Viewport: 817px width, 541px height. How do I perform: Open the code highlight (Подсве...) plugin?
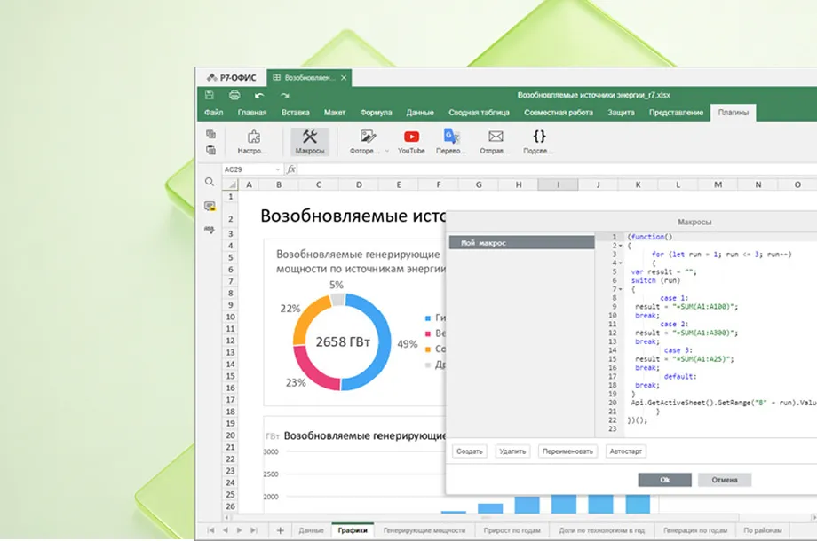[x=539, y=142]
